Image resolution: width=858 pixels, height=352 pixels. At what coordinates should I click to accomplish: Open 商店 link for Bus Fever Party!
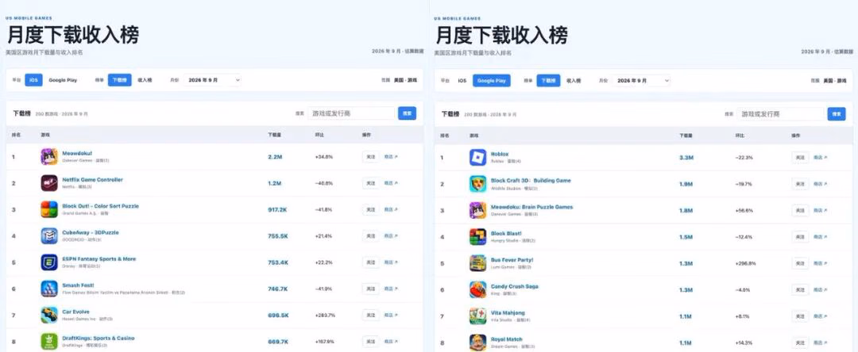pos(820,263)
